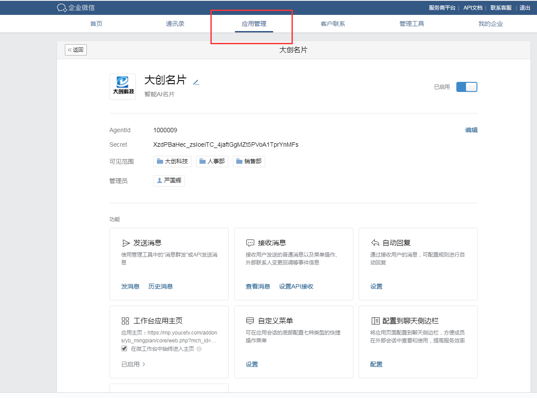Click the 编辑 link
This screenshot has width=537, height=398.
coord(472,130)
